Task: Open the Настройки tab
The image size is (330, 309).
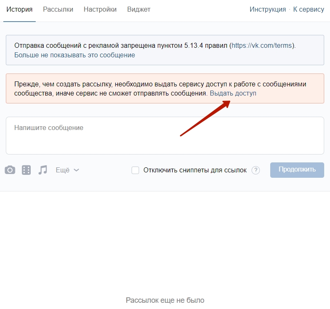Action: tap(100, 10)
